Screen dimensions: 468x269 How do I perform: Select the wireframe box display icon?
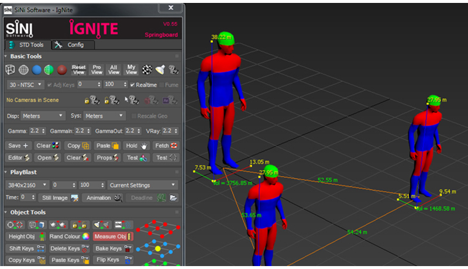tap(10, 70)
